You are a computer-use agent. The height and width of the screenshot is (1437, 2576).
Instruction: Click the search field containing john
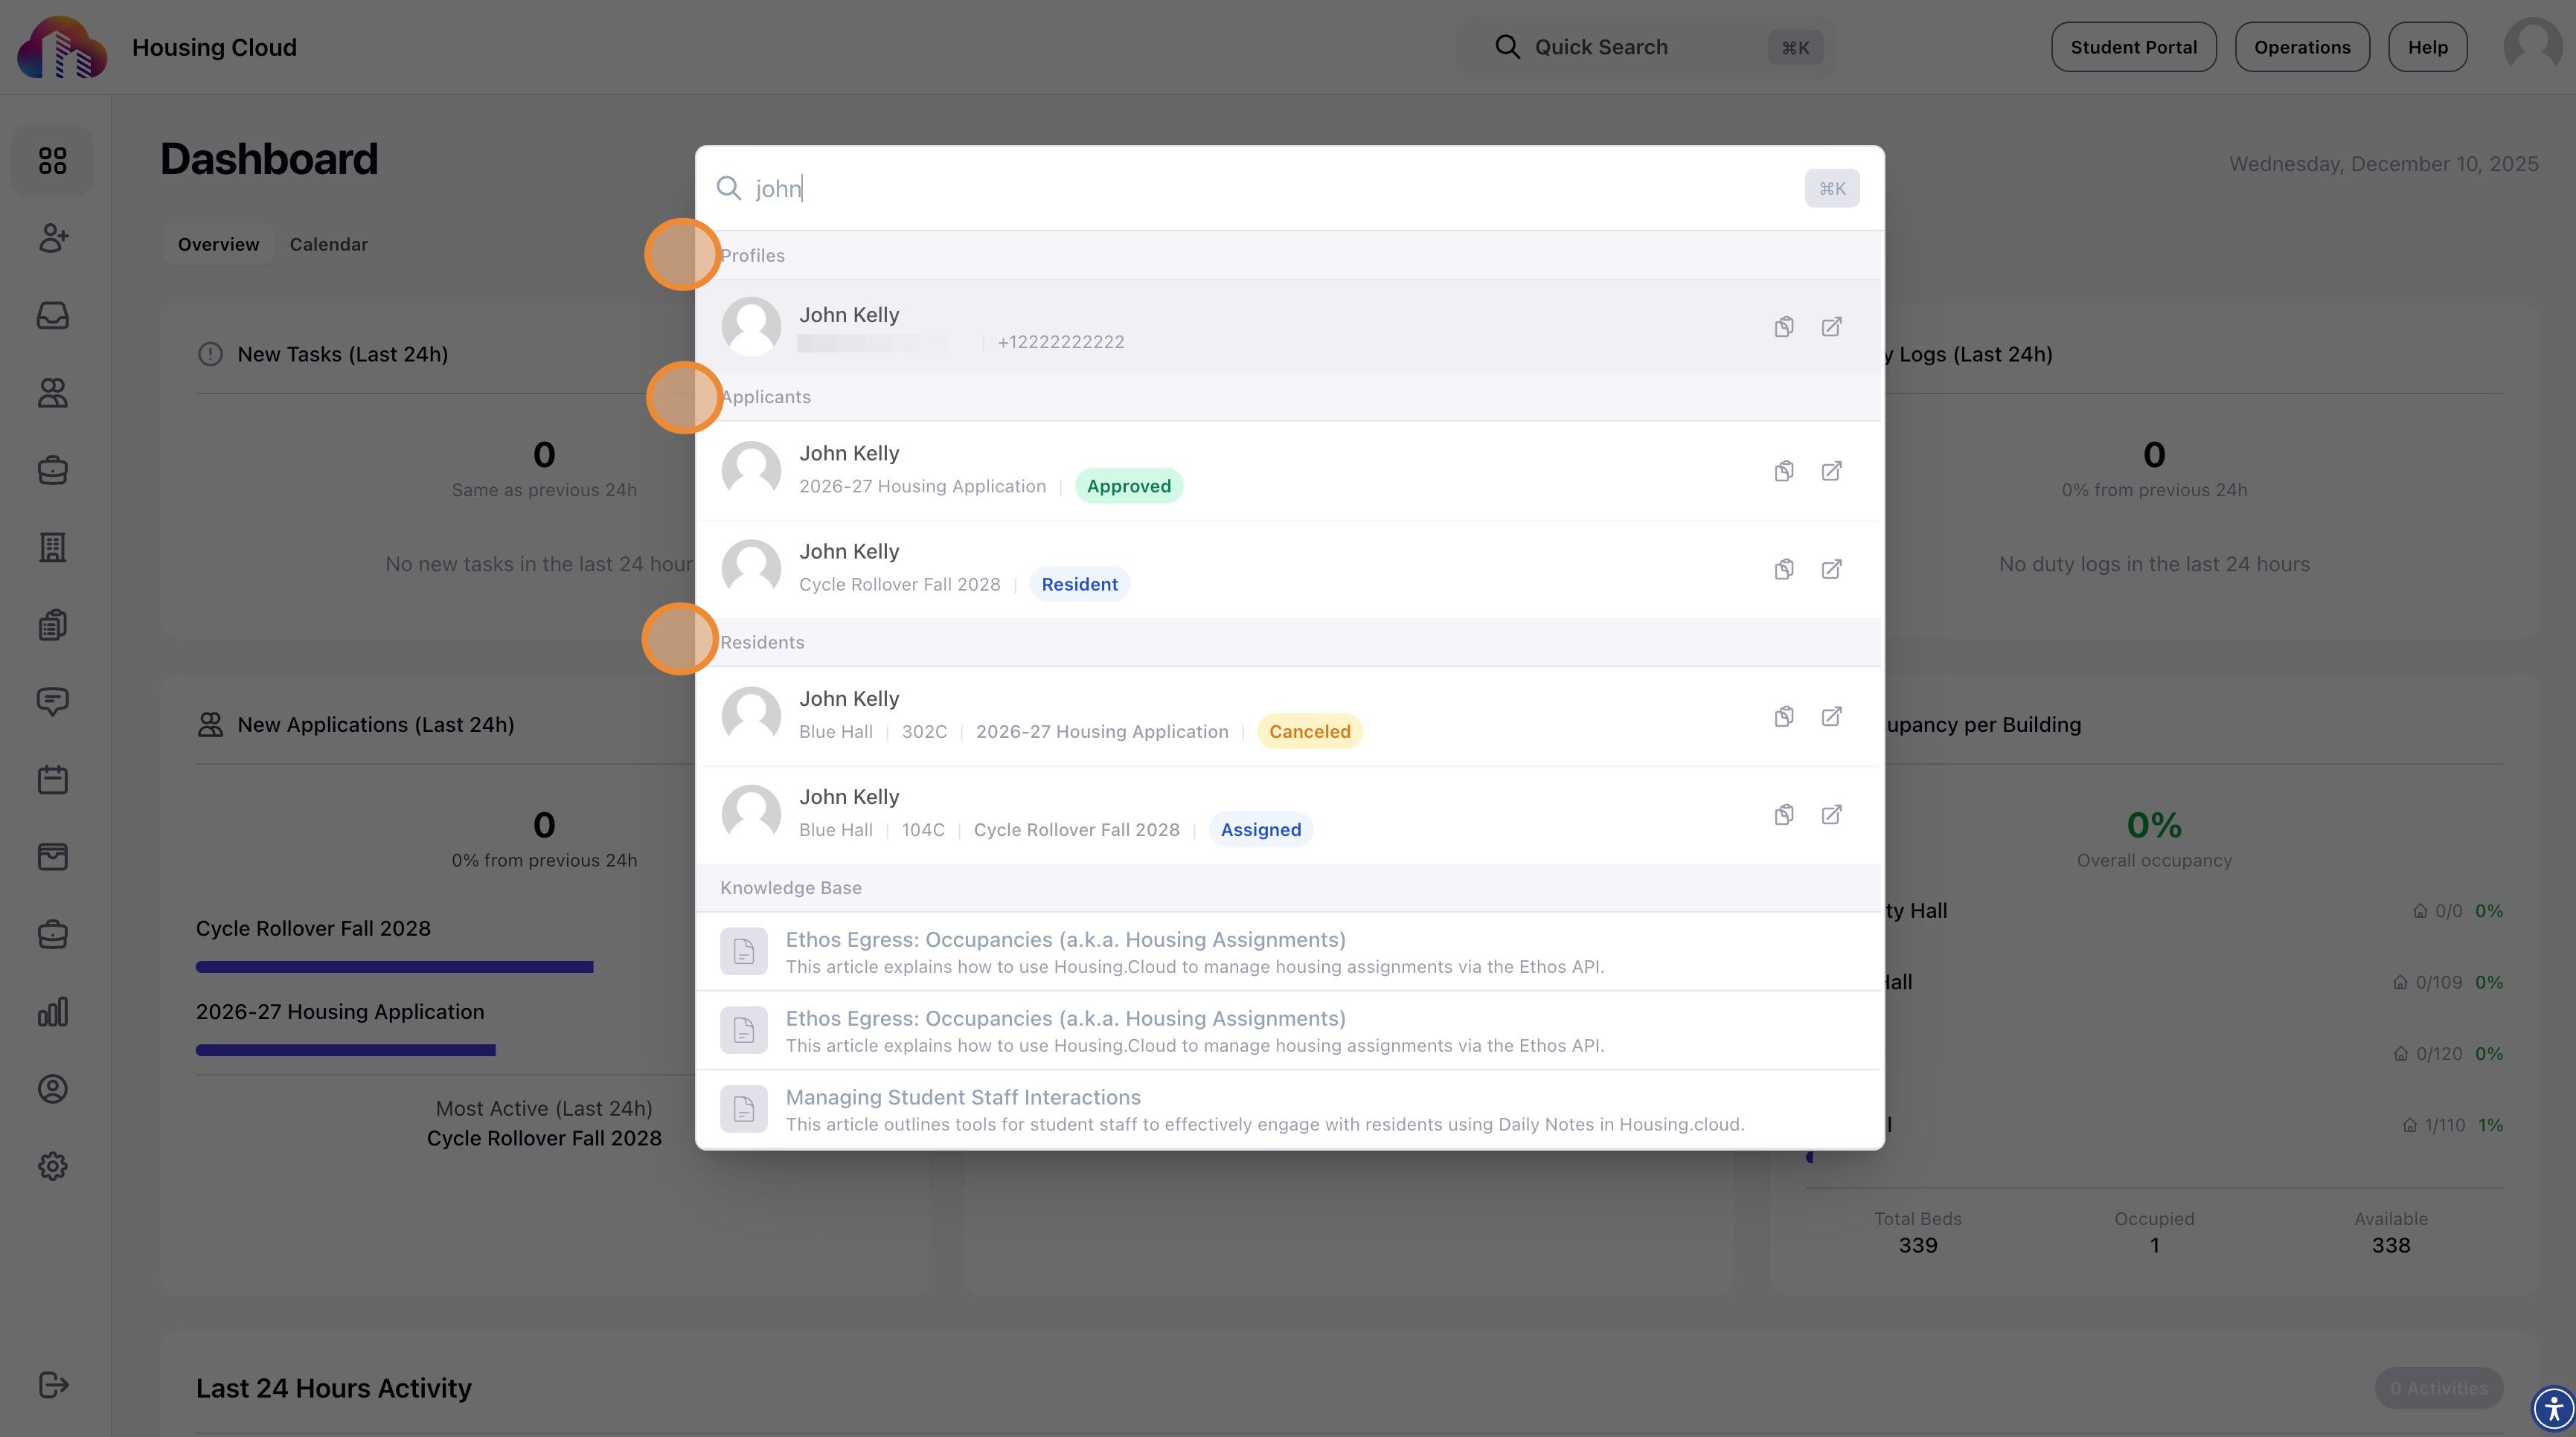click(1270, 189)
